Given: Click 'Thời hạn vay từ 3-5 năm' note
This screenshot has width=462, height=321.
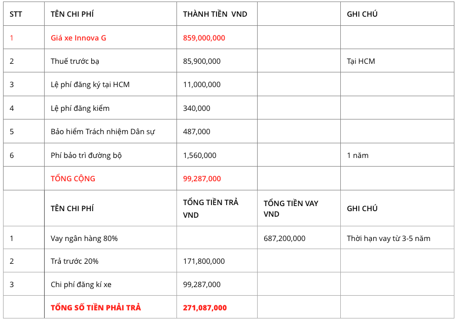Looking at the screenshot, I should point(388,238).
